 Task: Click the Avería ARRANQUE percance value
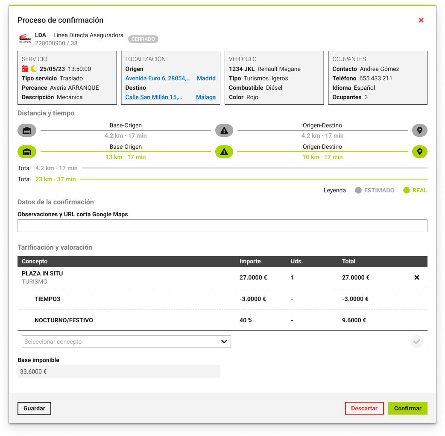(x=74, y=88)
